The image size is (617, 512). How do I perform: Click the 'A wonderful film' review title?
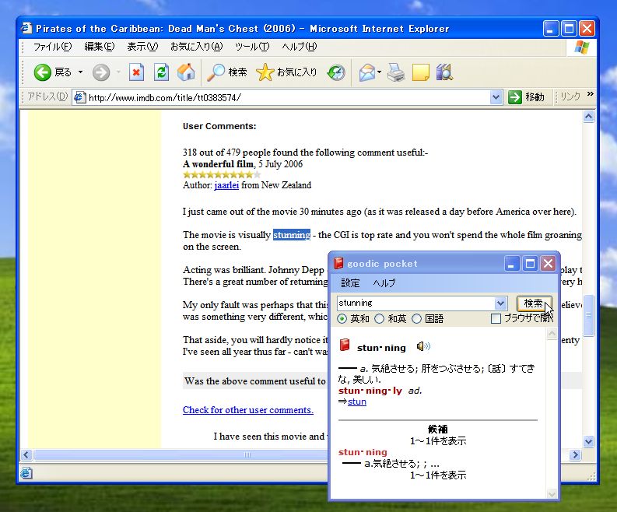tap(219, 164)
